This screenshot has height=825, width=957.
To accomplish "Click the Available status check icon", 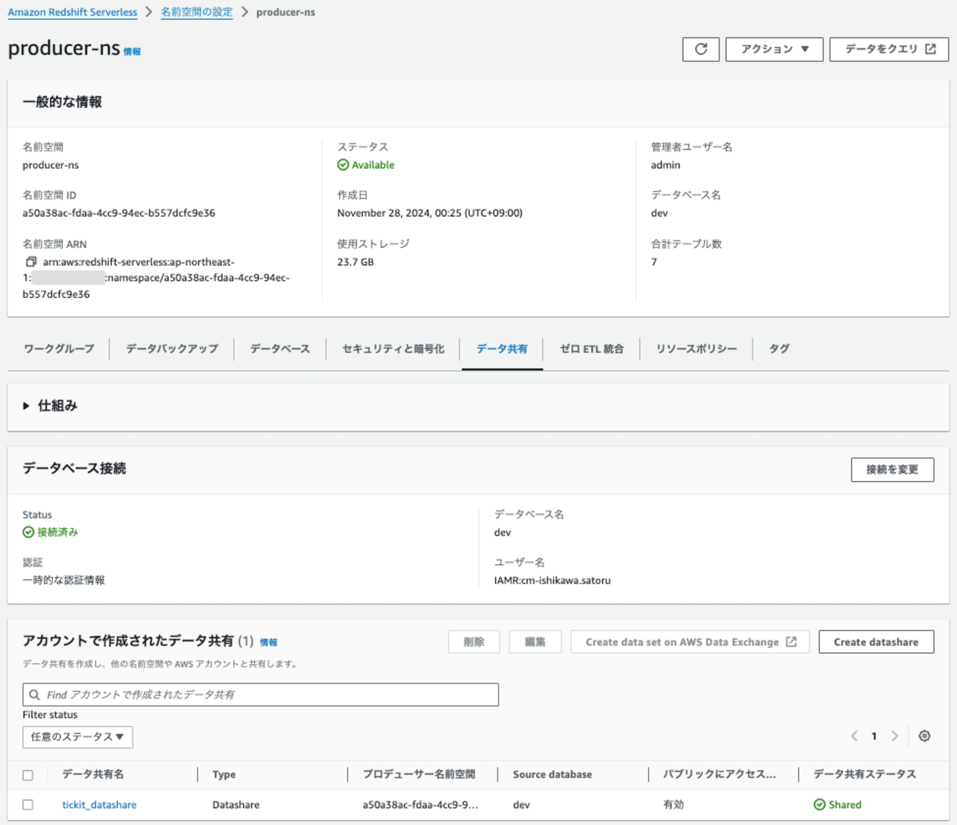I will [343, 165].
